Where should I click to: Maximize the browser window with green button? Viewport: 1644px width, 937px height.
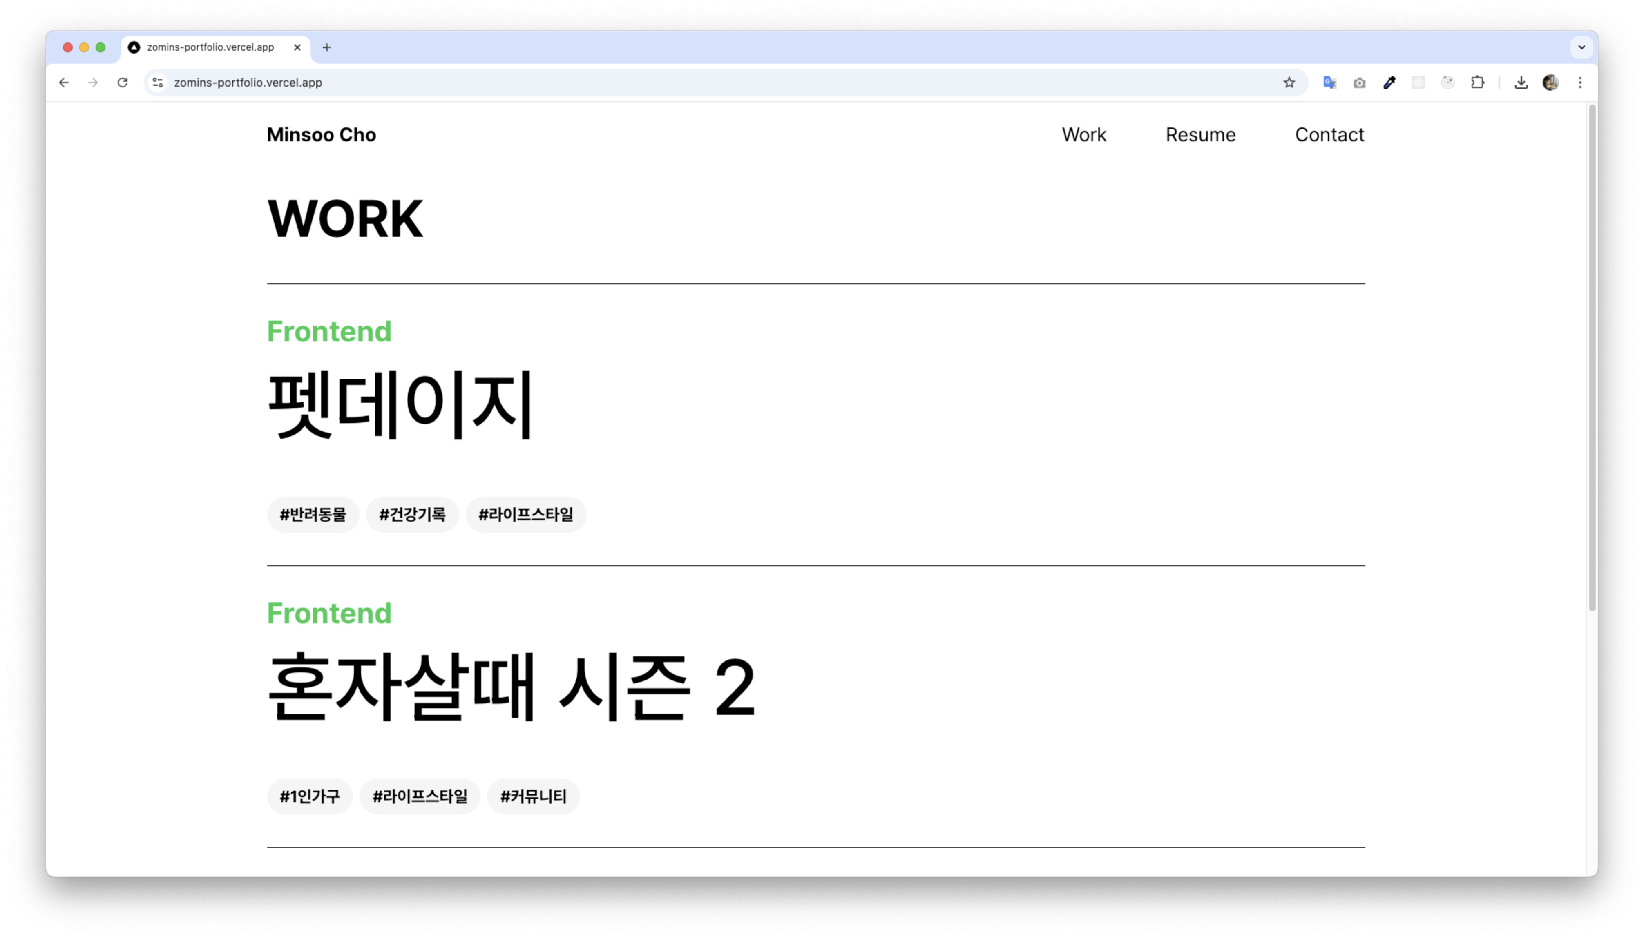[101, 47]
